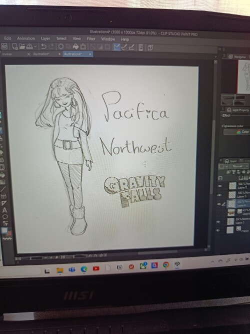Redo the last undone action
Image resolution: width=250 pixels, height=334 pixels.
click(x=51, y=47)
